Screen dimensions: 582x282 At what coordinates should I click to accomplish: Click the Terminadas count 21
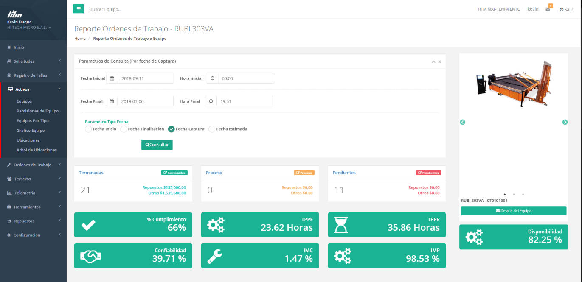click(x=85, y=190)
